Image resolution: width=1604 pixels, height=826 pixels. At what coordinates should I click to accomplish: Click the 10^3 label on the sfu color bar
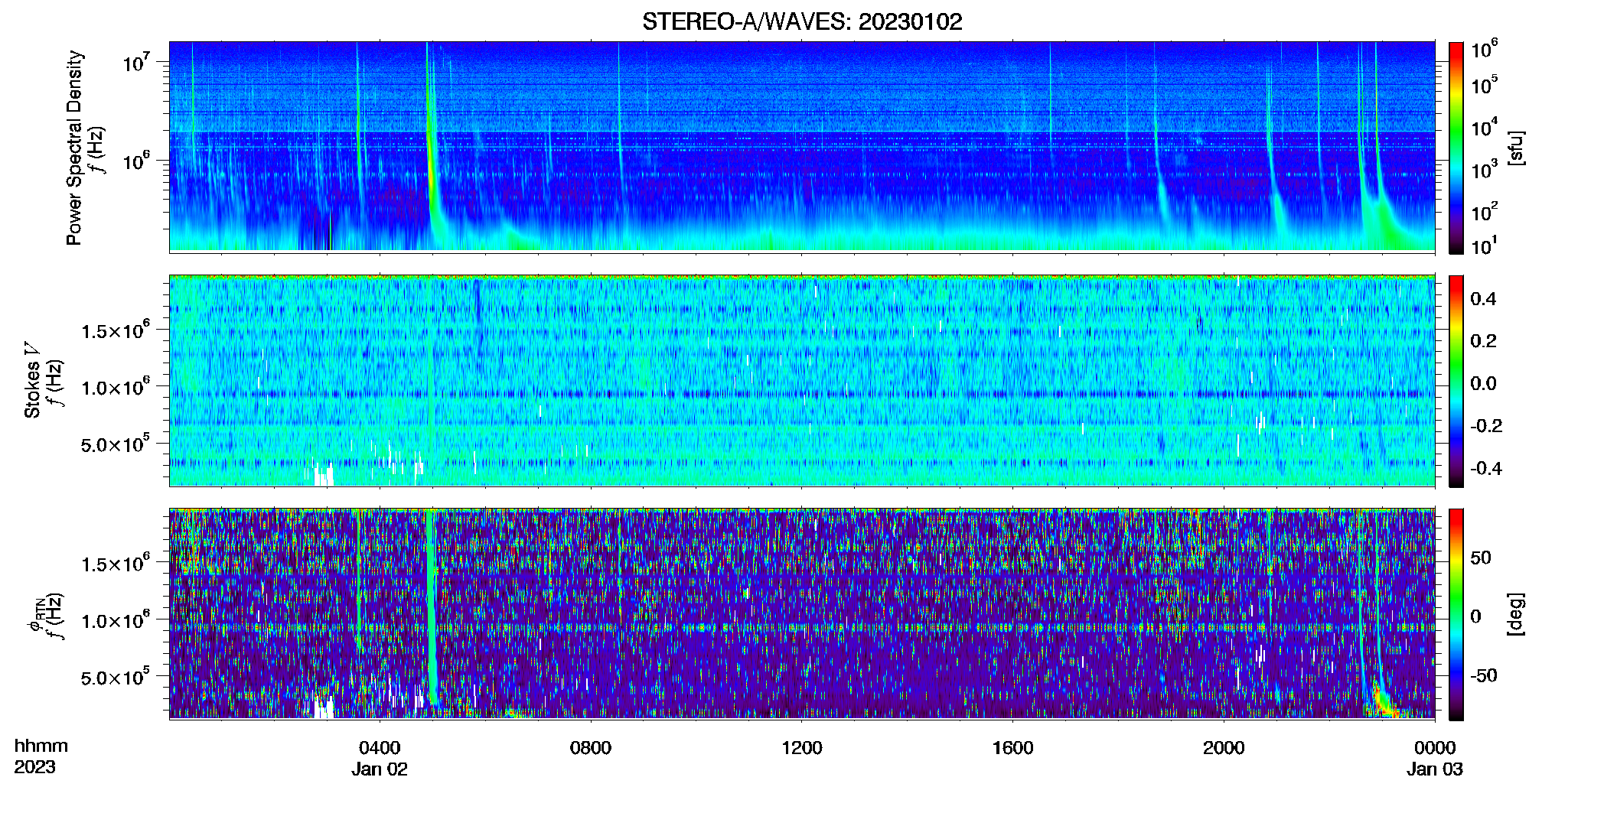[1484, 170]
